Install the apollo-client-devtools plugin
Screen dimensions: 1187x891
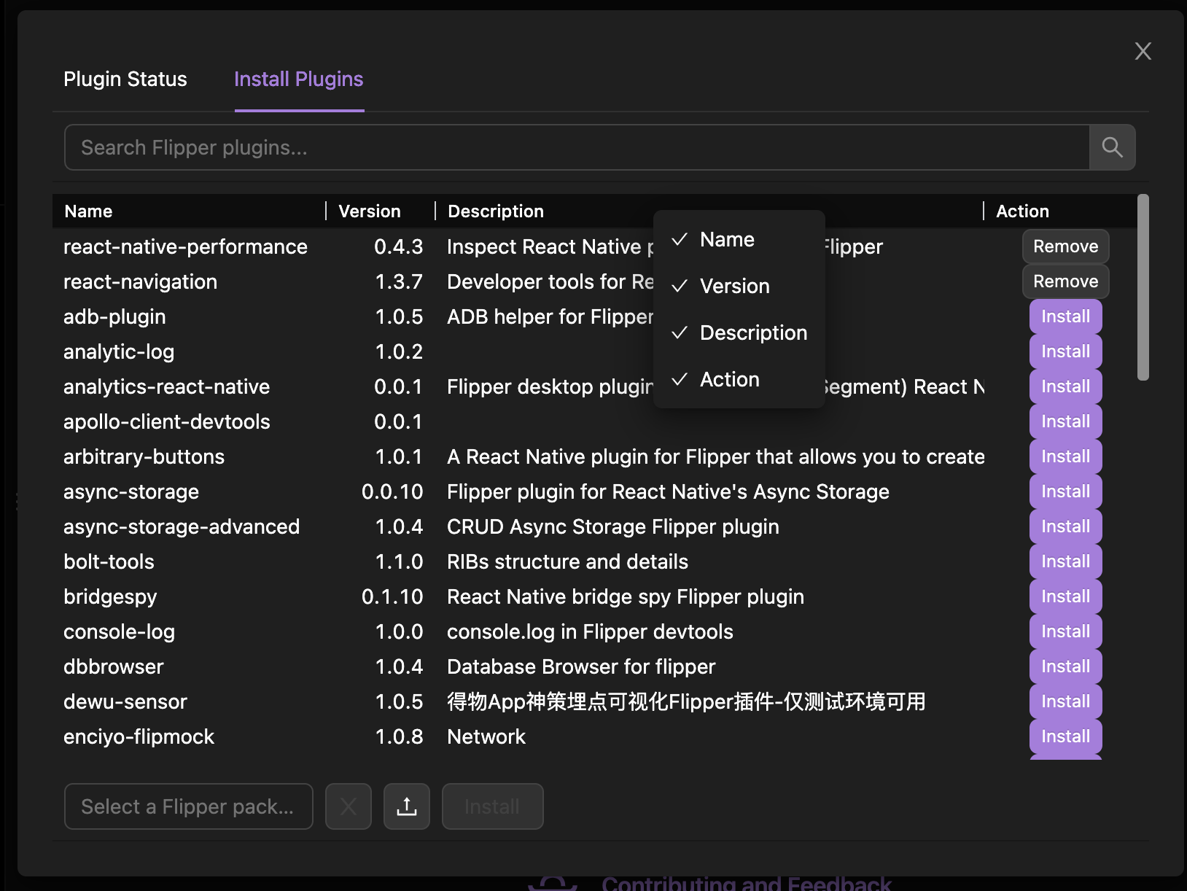tap(1065, 421)
